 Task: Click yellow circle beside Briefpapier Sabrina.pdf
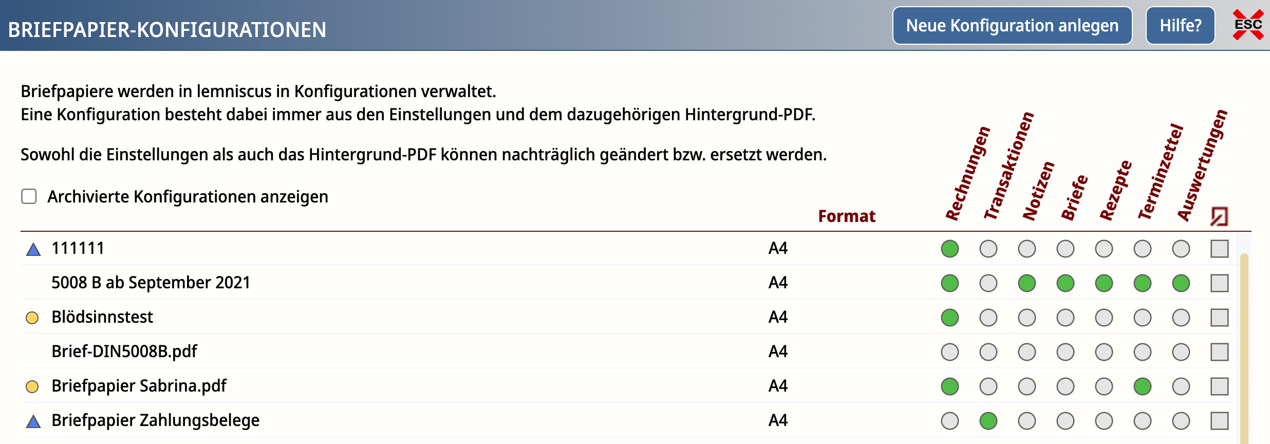[x=32, y=387]
